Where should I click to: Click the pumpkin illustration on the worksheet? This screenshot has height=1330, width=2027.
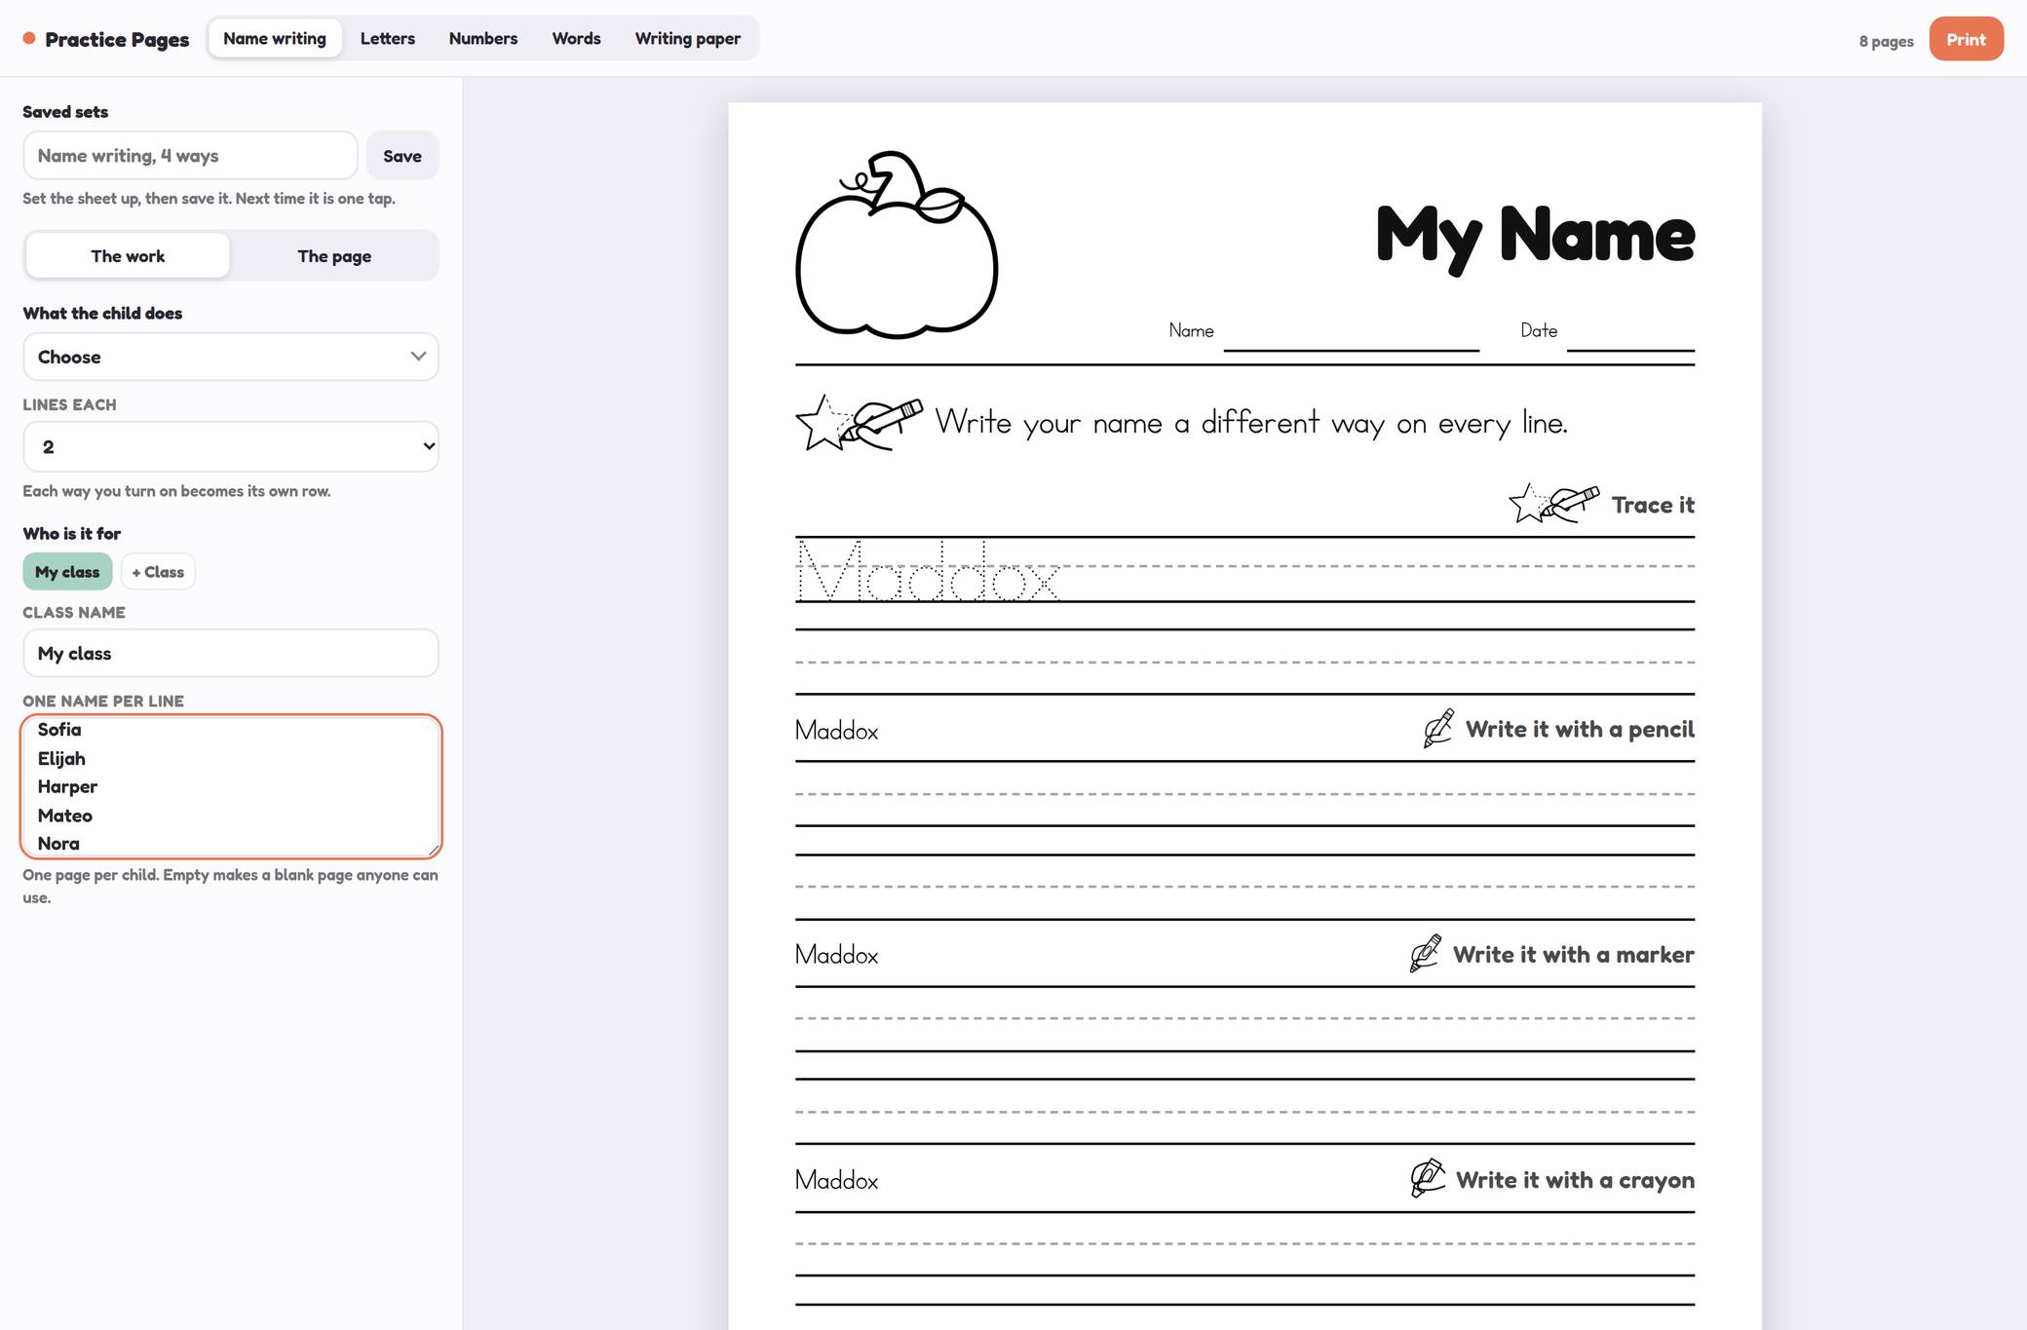click(897, 245)
